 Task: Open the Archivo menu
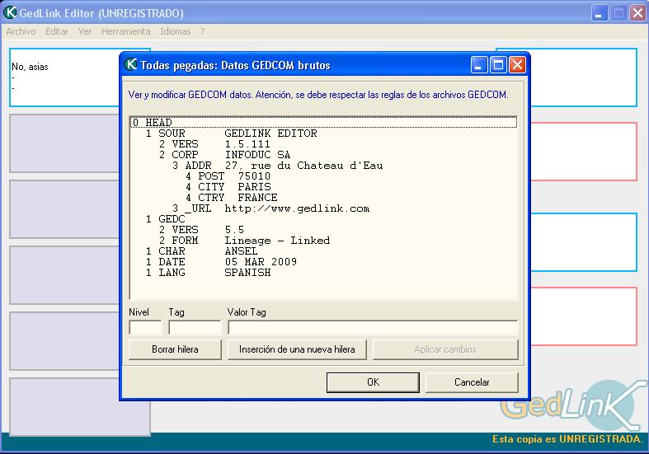tap(21, 31)
